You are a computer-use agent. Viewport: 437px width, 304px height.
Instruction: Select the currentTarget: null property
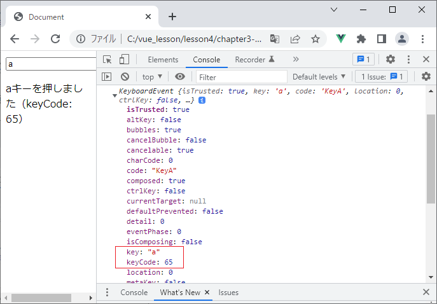point(167,201)
